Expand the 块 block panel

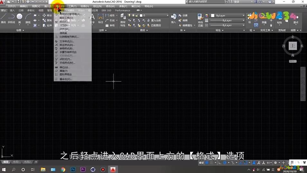click(182, 30)
